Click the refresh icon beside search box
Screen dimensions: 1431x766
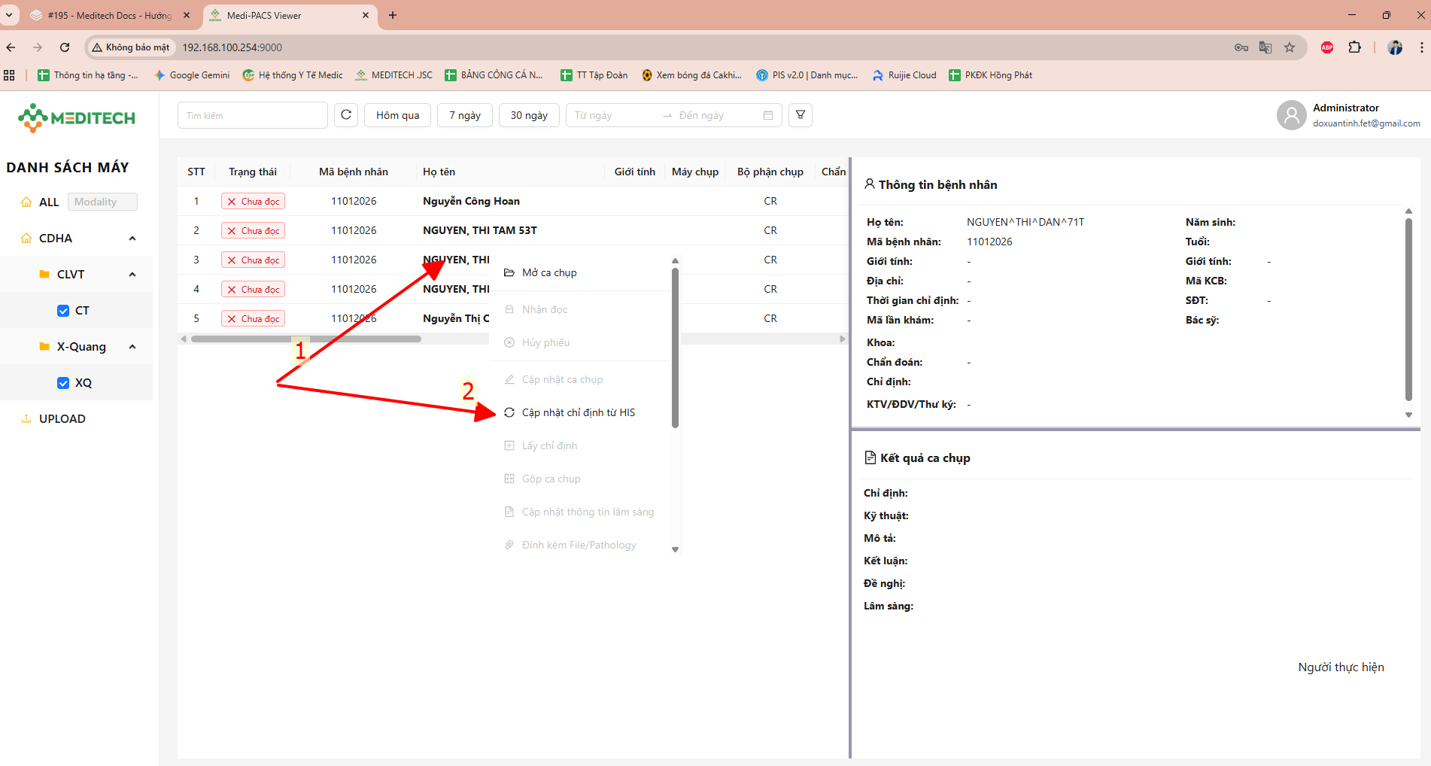point(346,115)
